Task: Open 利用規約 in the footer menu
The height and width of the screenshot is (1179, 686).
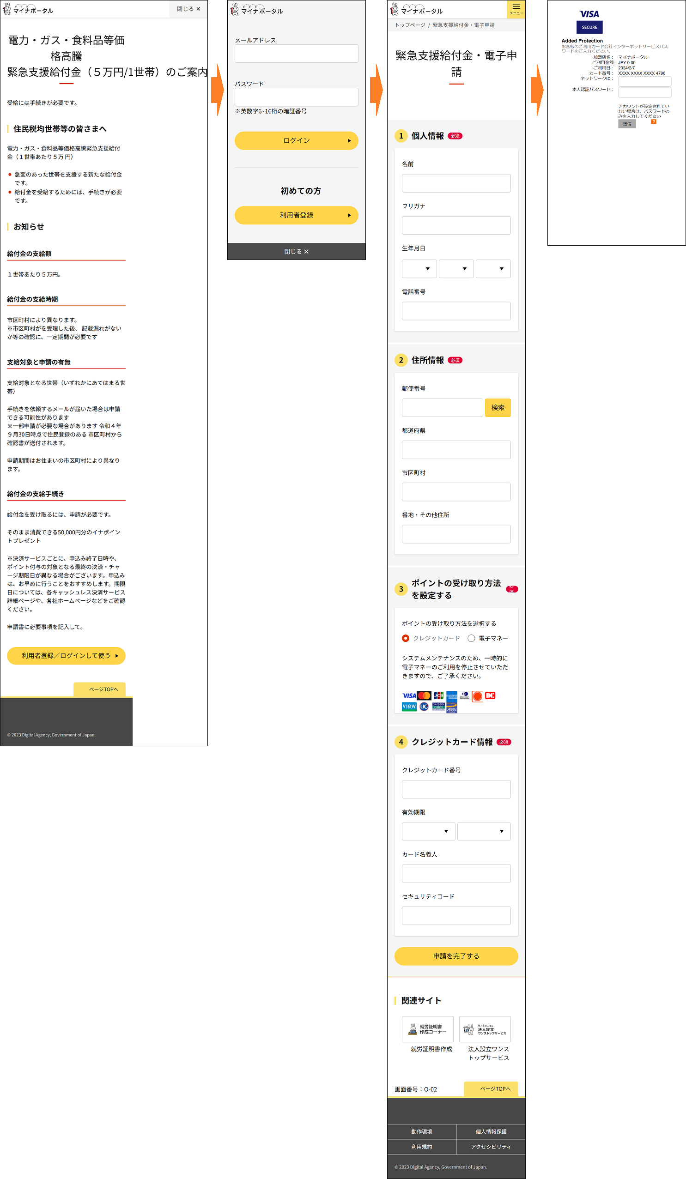Action: tap(421, 1146)
